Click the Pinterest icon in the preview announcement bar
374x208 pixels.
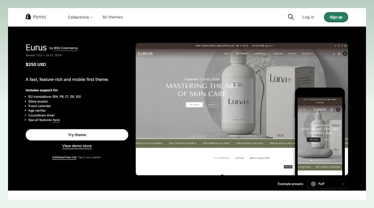342,46
